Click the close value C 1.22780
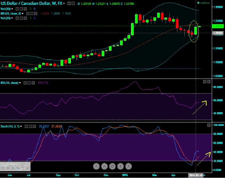The height and width of the screenshot is (178, 225). click(127, 4)
